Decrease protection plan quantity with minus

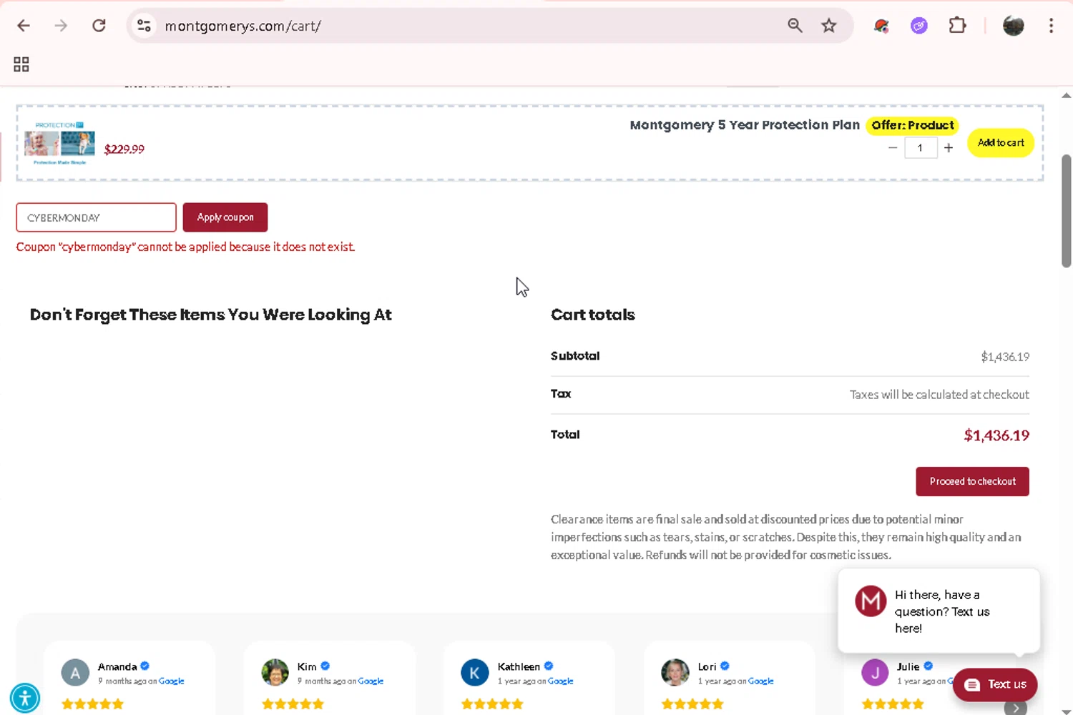[x=893, y=148]
